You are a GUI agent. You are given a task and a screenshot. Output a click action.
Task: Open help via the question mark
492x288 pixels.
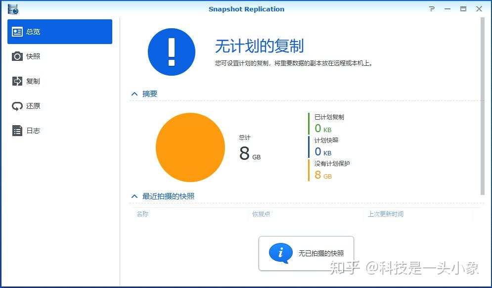(431, 8)
